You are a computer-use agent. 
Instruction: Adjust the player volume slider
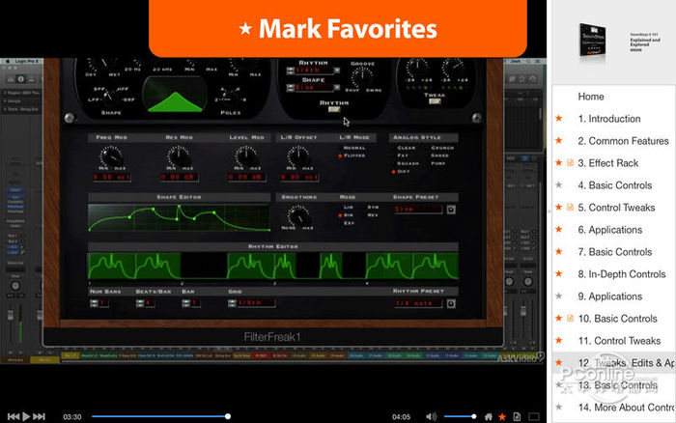click(460, 416)
